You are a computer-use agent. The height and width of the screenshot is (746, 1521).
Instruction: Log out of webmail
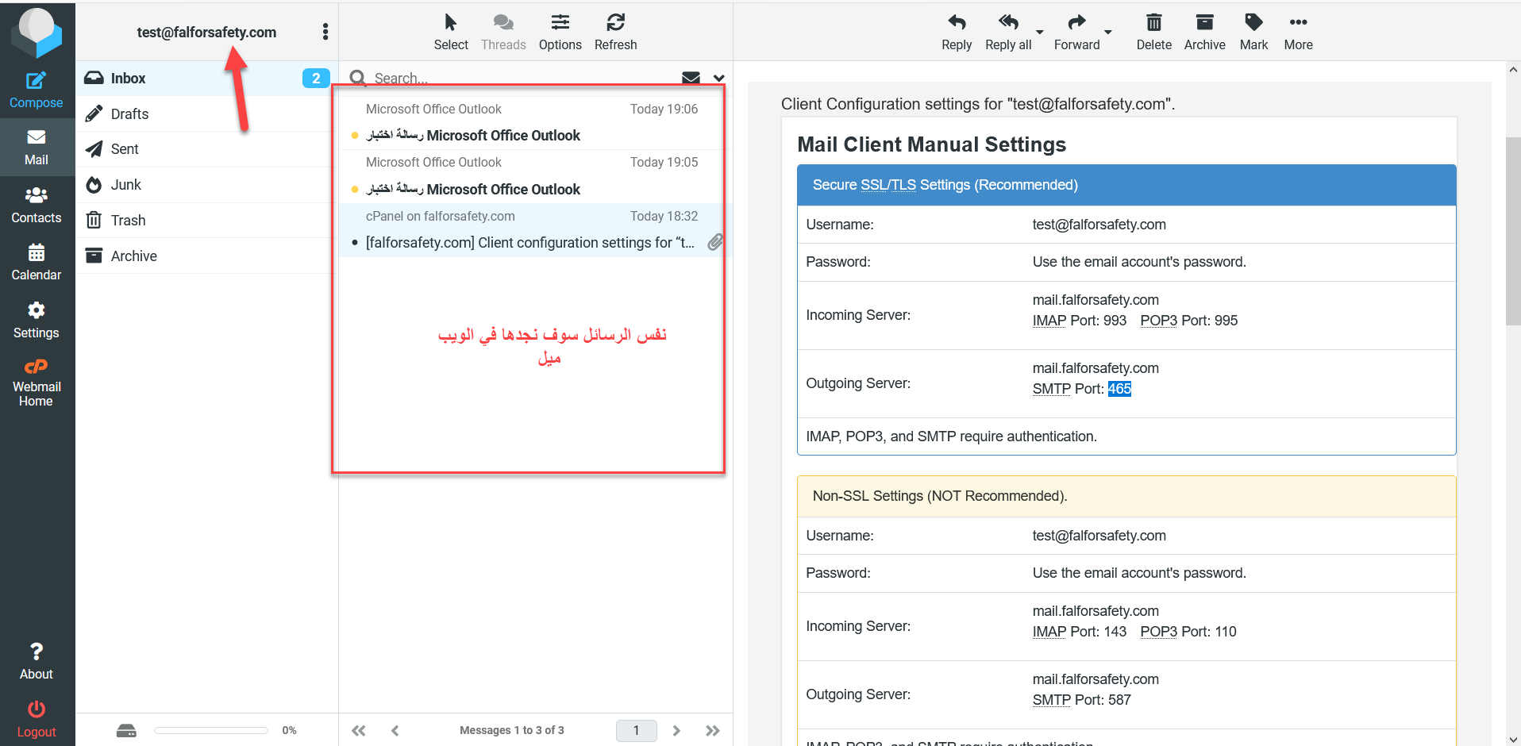(x=36, y=719)
